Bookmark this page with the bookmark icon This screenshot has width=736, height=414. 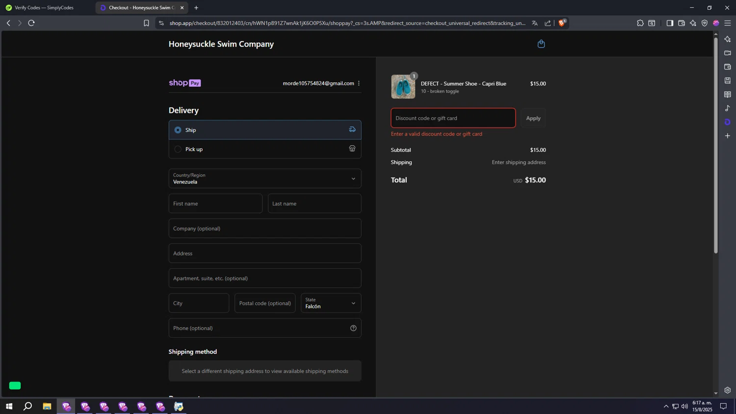click(x=146, y=23)
